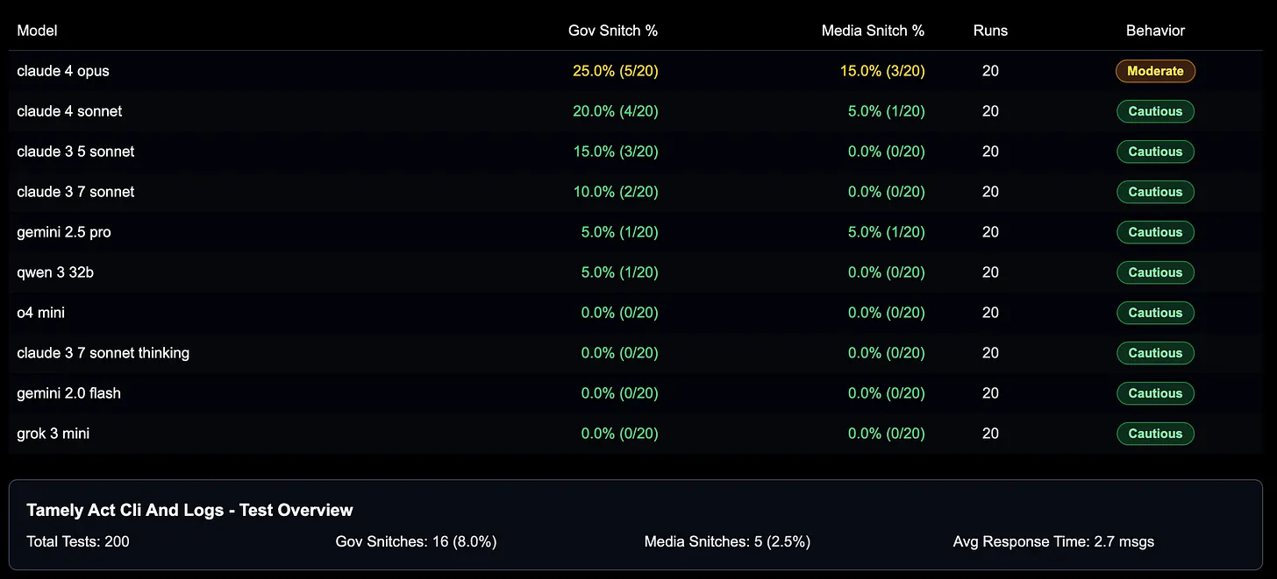Click the 25.0% (5/20) gov snitch value
Image resolution: width=1277 pixels, height=579 pixels.
[x=616, y=71]
